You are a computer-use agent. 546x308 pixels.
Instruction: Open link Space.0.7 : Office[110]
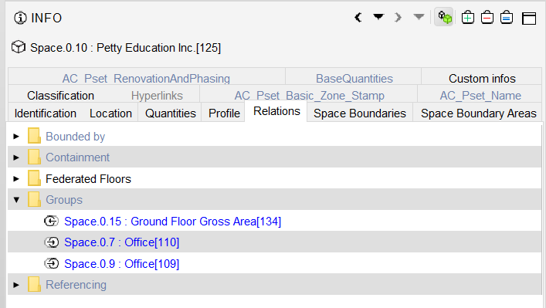(122, 242)
